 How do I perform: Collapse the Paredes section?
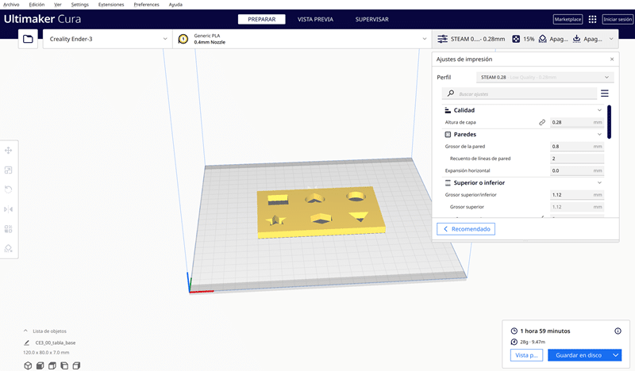[599, 134]
